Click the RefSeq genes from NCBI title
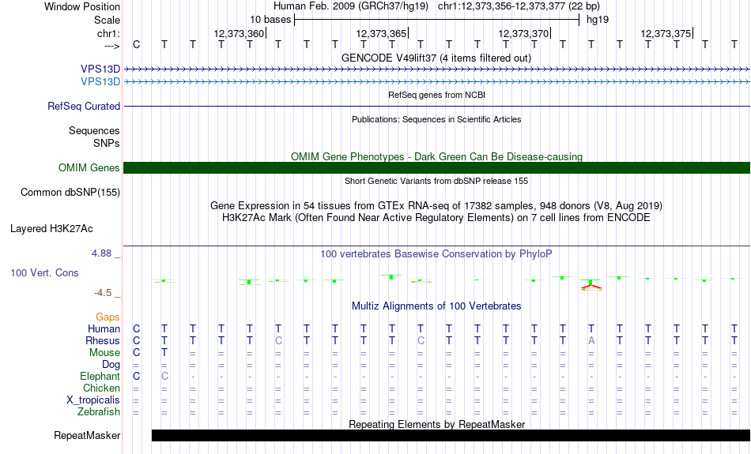The width and height of the screenshot is (751, 454). pos(436,96)
